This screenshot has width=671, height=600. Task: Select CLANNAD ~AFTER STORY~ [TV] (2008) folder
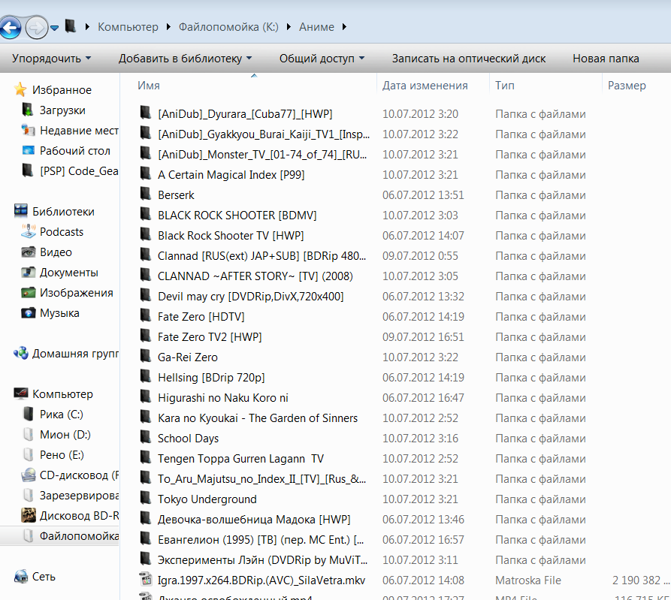tap(255, 276)
